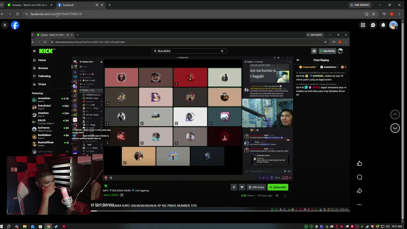Go to the previous reel
Image resolution: width=407 pixels, height=229 pixels.
point(395,114)
